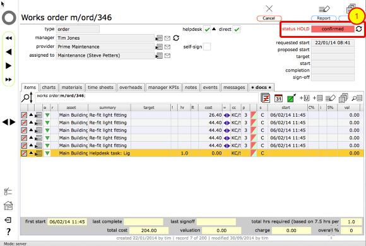This screenshot has height=246, width=366.
Task: Expand green triangle on Helpdesk task row
Action: pyautogui.click(x=47, y=153)
